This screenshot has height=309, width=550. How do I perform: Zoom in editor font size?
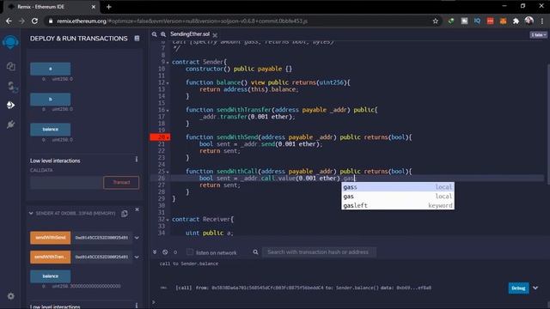pyautogui.click(x=163, y=34)
